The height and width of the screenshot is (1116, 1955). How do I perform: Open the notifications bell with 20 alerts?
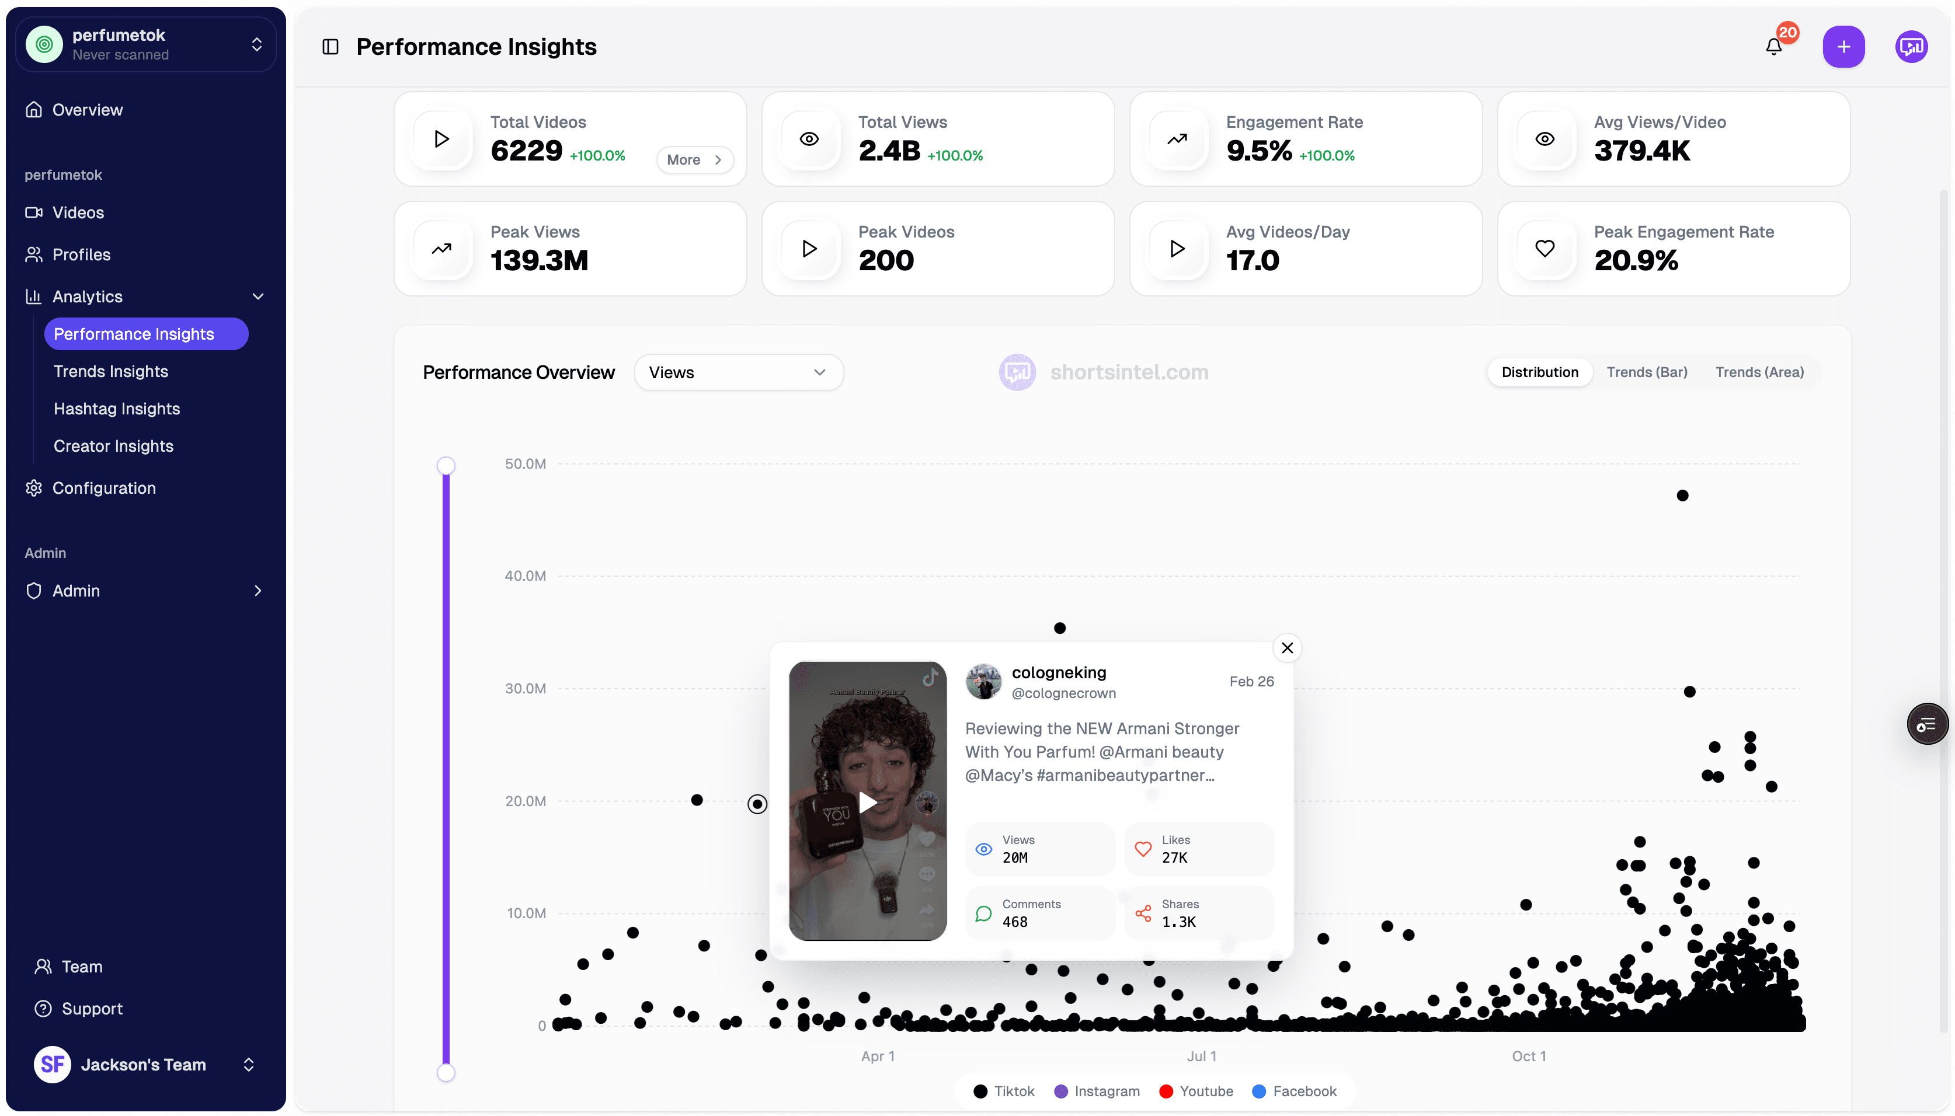pos(1773,46)
